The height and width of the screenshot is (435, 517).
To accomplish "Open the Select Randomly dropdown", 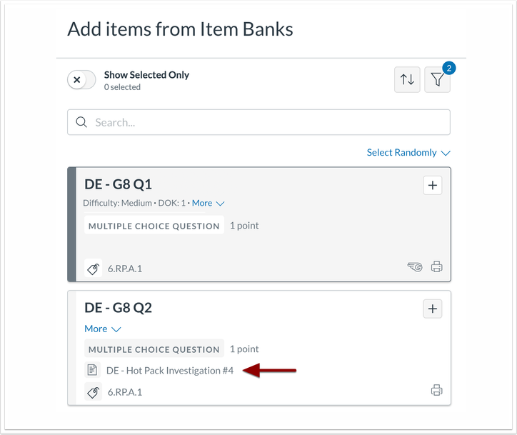I will [408, 152].
